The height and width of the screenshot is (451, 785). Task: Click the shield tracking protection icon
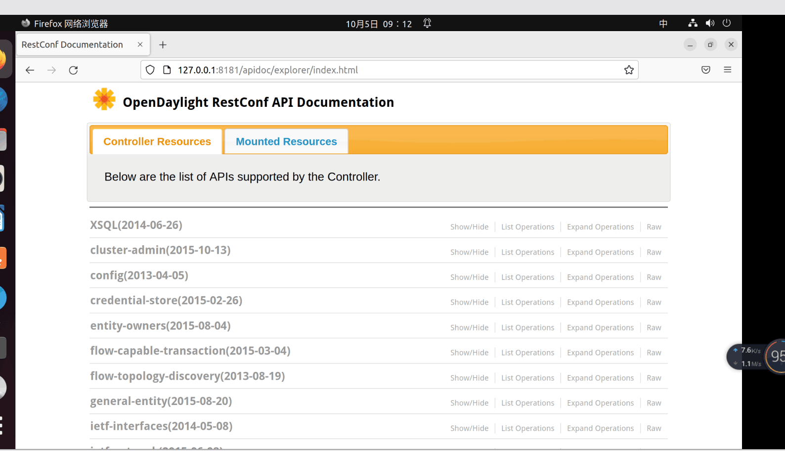(150, 70)
